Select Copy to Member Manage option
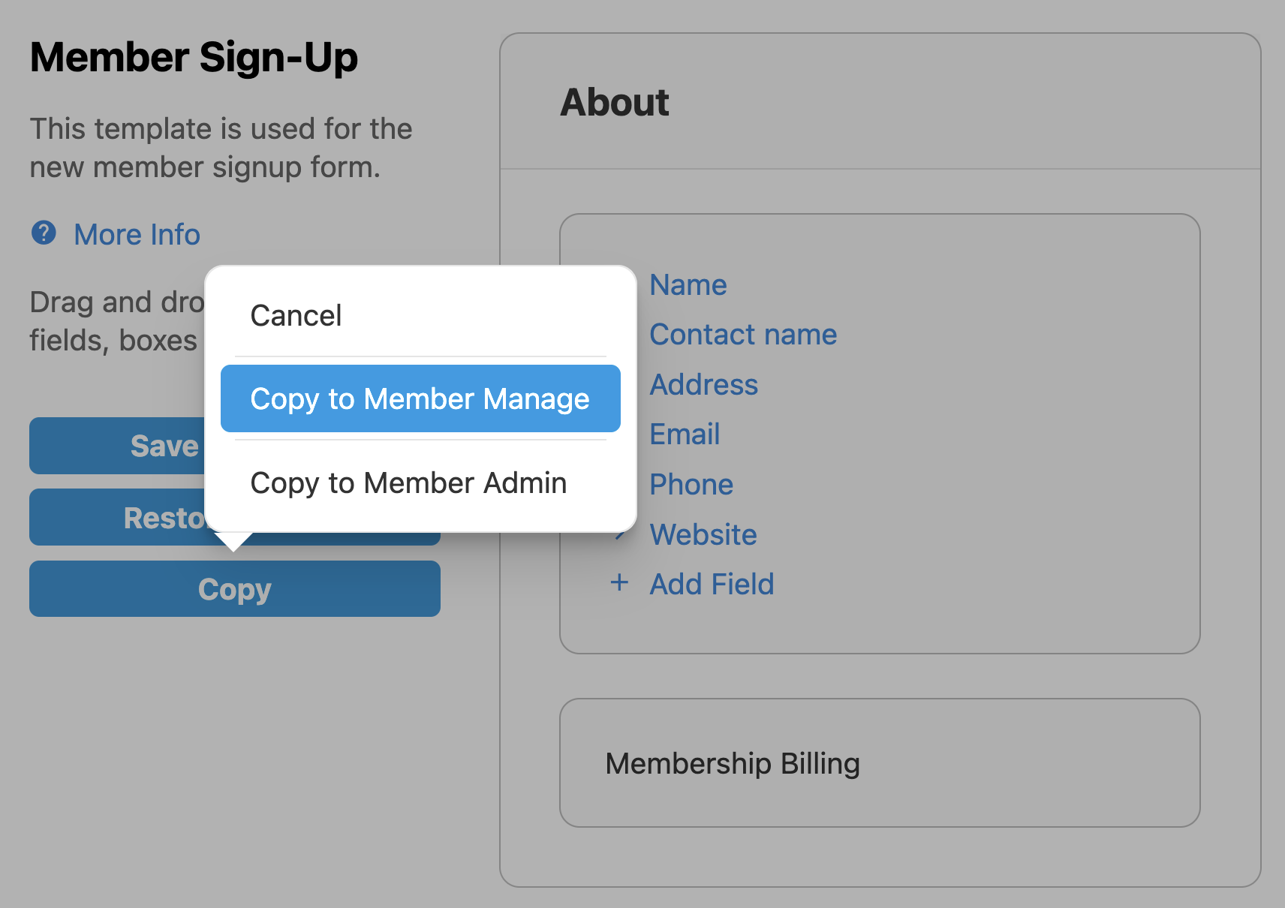Screen dimensions: 1285x908 coord(420,399)
